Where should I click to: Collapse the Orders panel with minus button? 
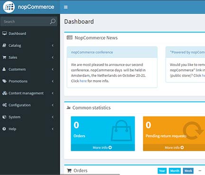[200, 171]
